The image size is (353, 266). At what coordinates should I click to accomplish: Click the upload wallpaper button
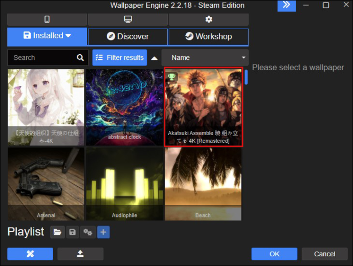click(80, 254)
